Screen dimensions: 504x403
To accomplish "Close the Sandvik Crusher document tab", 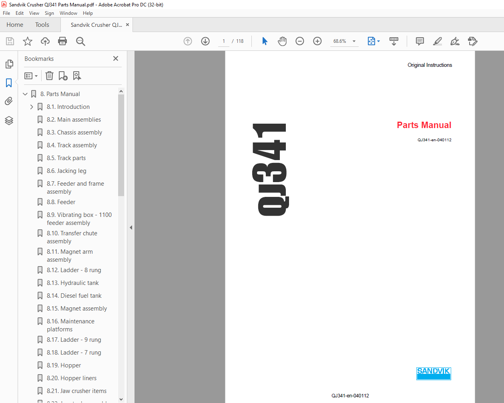I will point(128,25).
